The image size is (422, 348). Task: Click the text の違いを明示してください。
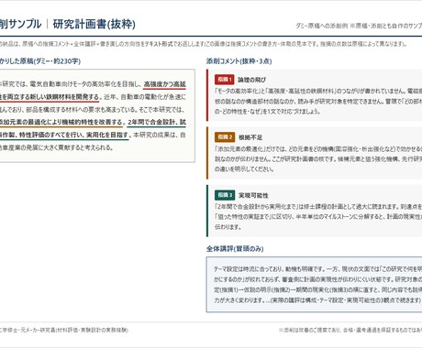[244, 169]
